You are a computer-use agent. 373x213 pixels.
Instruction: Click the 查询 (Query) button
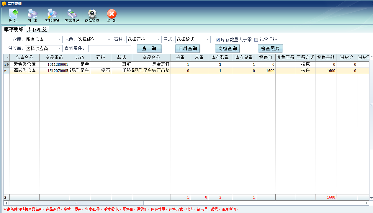(x=149, y=49)
